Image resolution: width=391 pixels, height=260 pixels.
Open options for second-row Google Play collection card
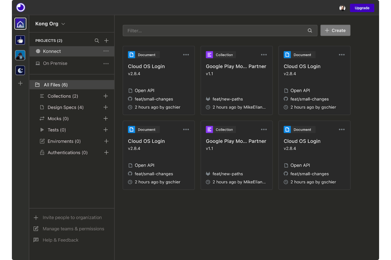click(264, 130)
